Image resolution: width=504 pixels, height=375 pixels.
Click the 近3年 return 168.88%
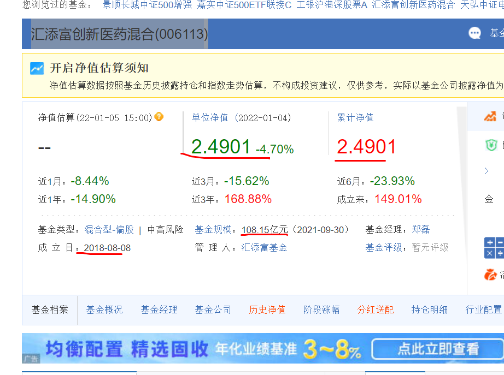pyautogui.click(x=248, y=199)
